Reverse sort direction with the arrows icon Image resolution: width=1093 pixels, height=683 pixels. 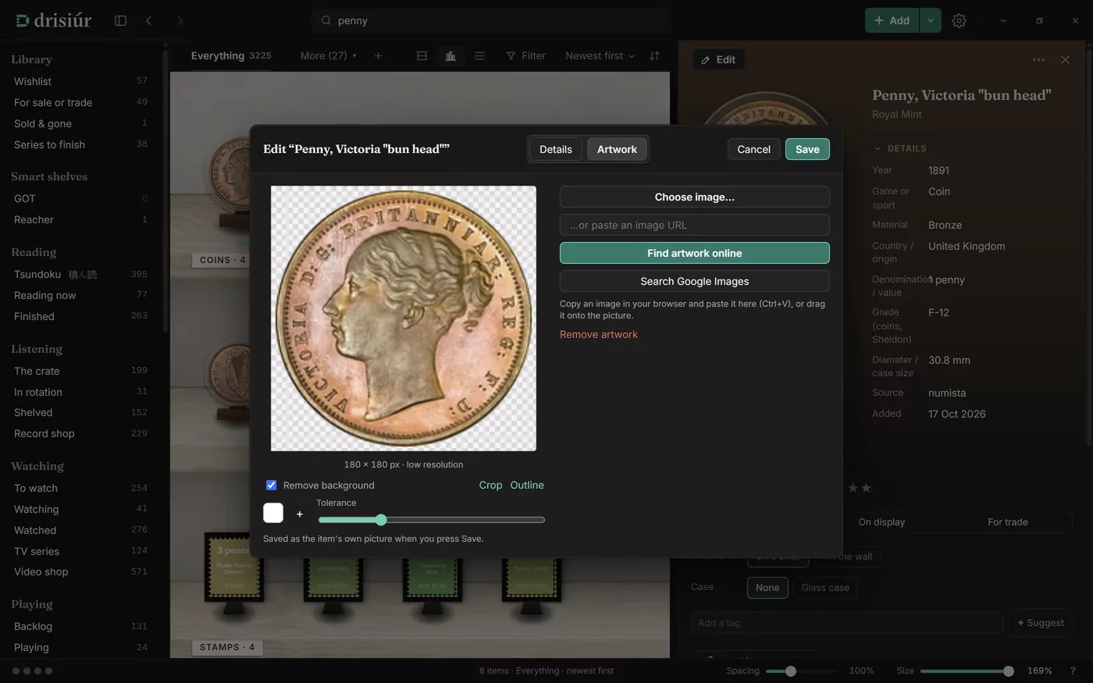coord(654,55)
